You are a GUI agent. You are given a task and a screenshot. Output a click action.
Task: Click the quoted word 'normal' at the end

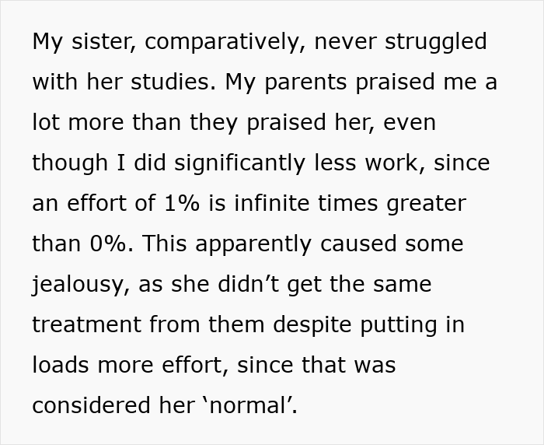coord(251,405)
